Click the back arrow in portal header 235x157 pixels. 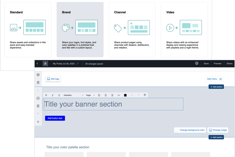[37, 64]
